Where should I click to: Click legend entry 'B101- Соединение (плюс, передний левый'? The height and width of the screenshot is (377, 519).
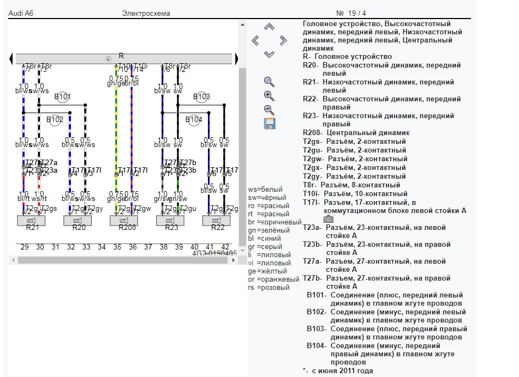coord(385,299)
